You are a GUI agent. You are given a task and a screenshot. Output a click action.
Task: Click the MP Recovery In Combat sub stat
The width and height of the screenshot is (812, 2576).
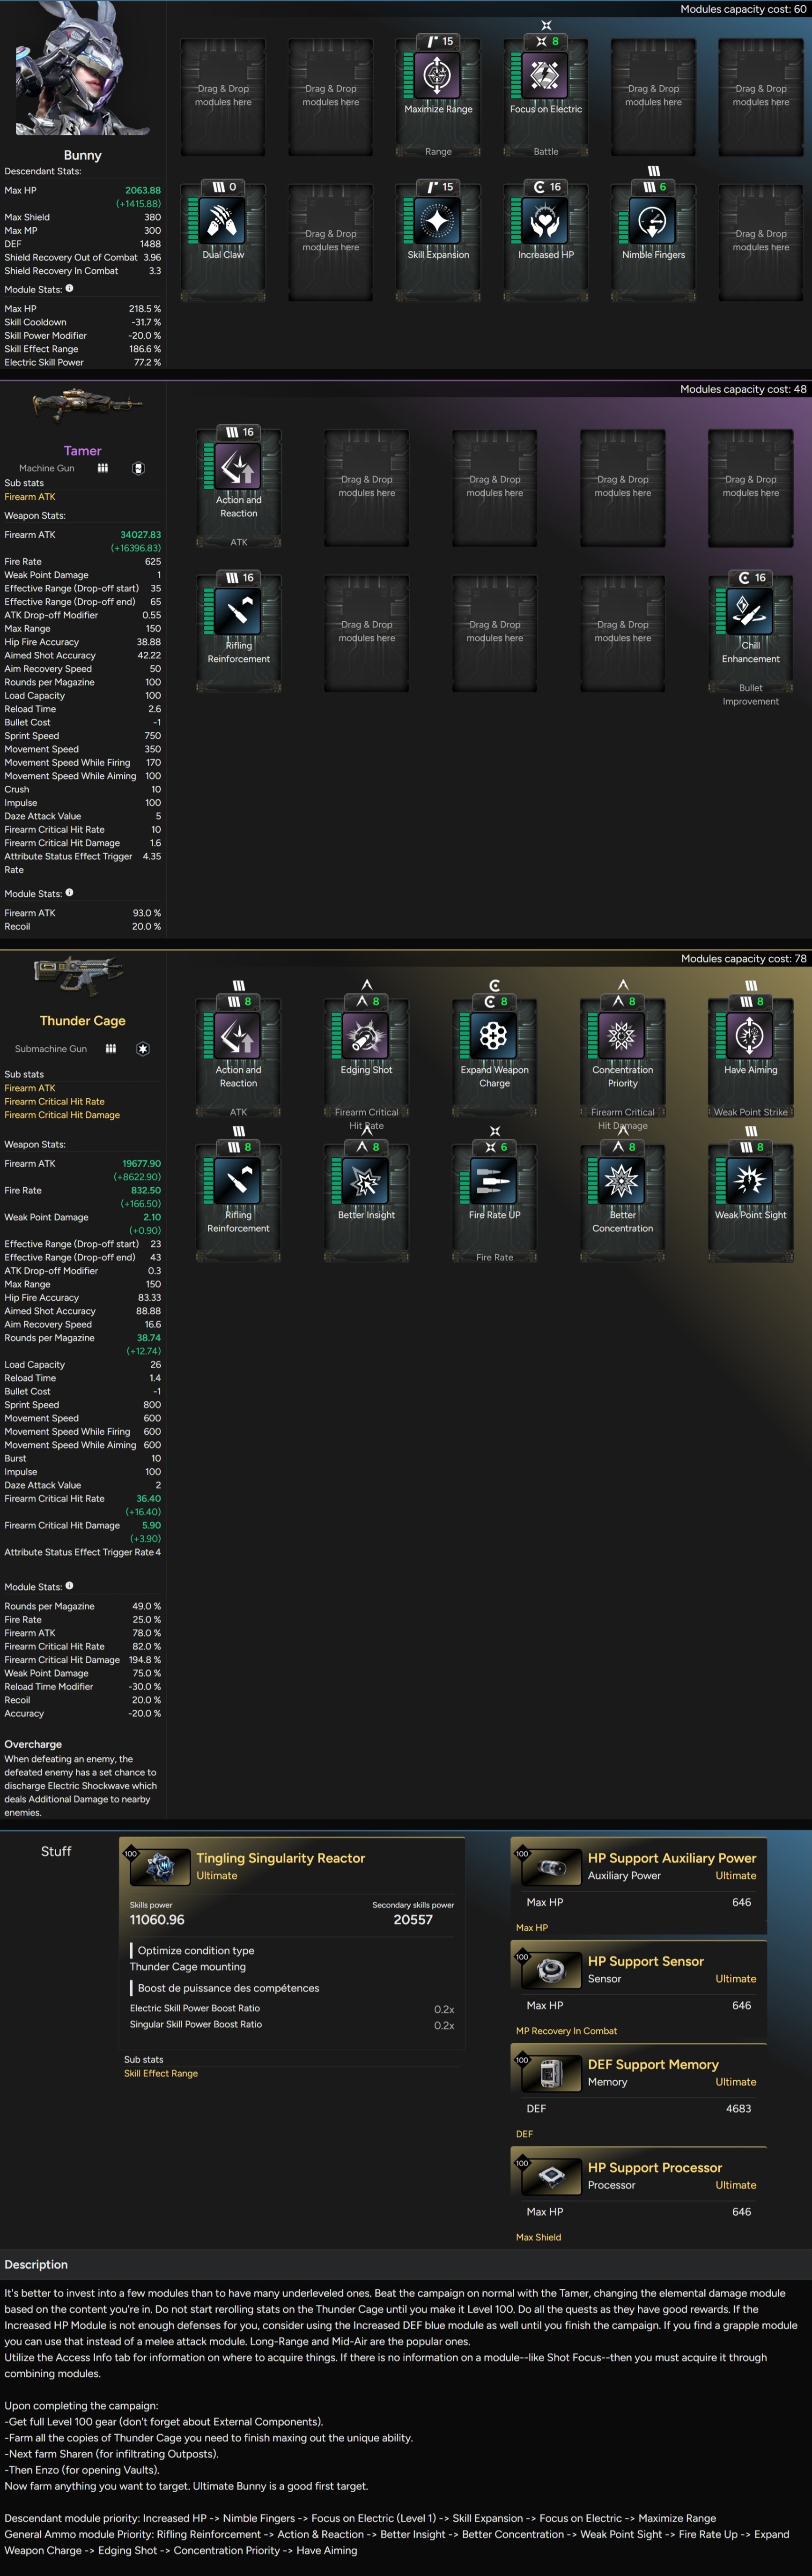[566, 2031]
